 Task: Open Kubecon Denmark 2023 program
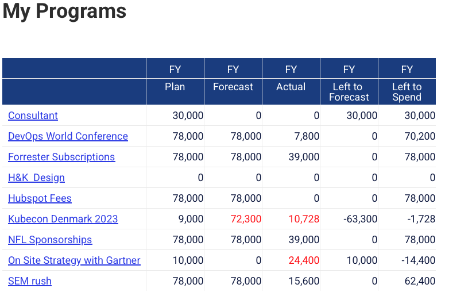(x=63, y=219)
